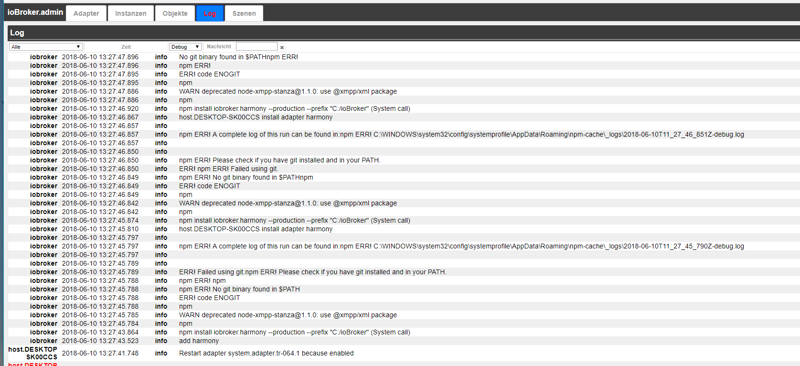The height and width of the screenshot is (366, 800).
Task: Open the 'Alle' source filter dropdown
Action: (x=46, y=47)
